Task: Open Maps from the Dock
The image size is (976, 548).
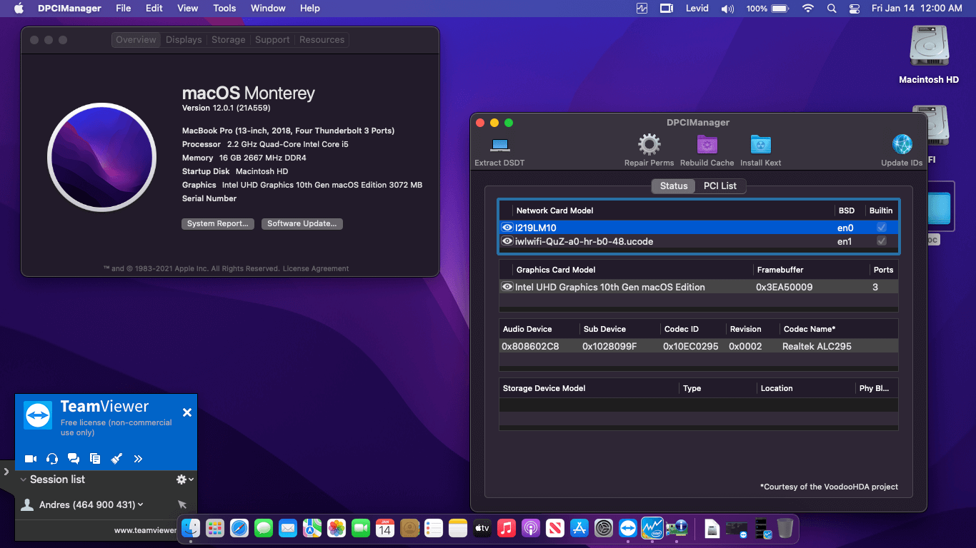Action: click(312, 528)
